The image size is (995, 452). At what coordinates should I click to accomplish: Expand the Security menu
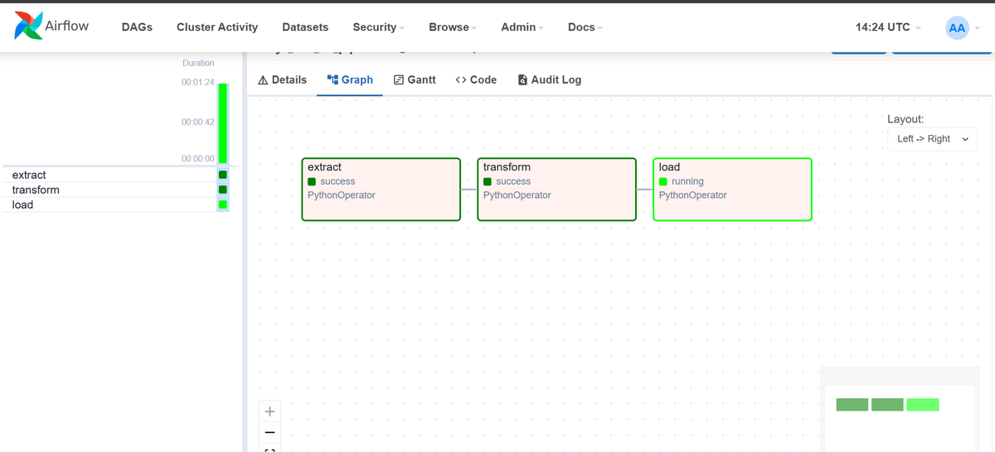coord(379,27)
